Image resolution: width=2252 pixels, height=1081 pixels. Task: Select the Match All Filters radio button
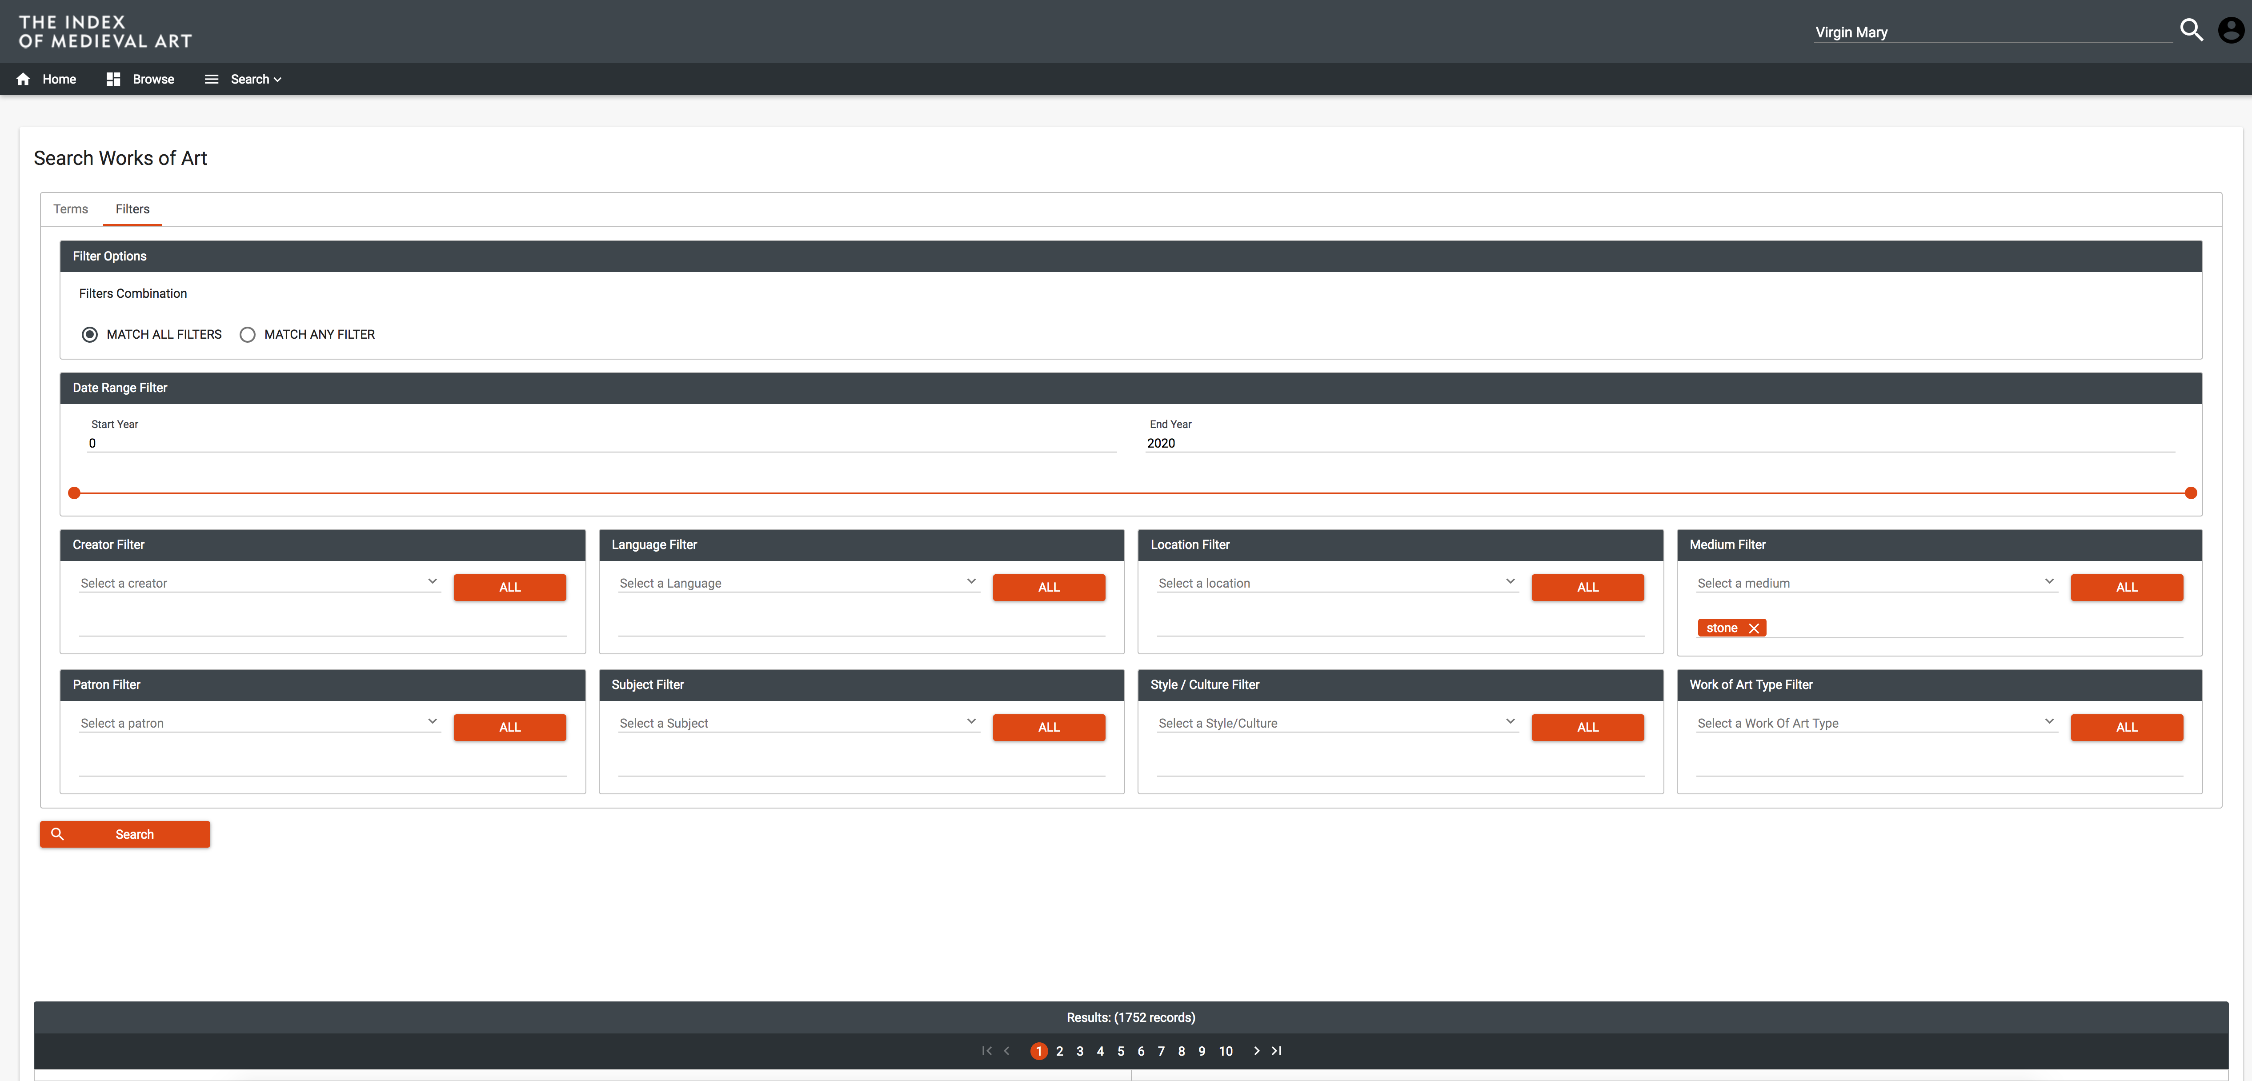(90, 335)
